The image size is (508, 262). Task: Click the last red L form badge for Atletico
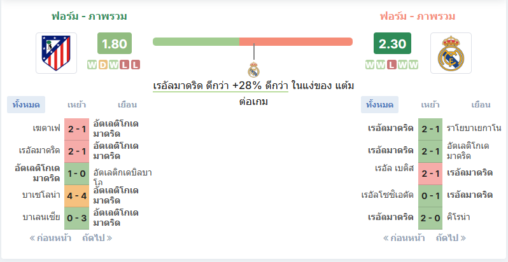coord(135,65)
